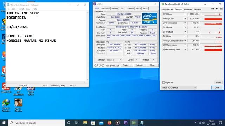This screenshot has width=225, height=126.
Task: Launch Firefox from the taskbar
Action: 109,123
